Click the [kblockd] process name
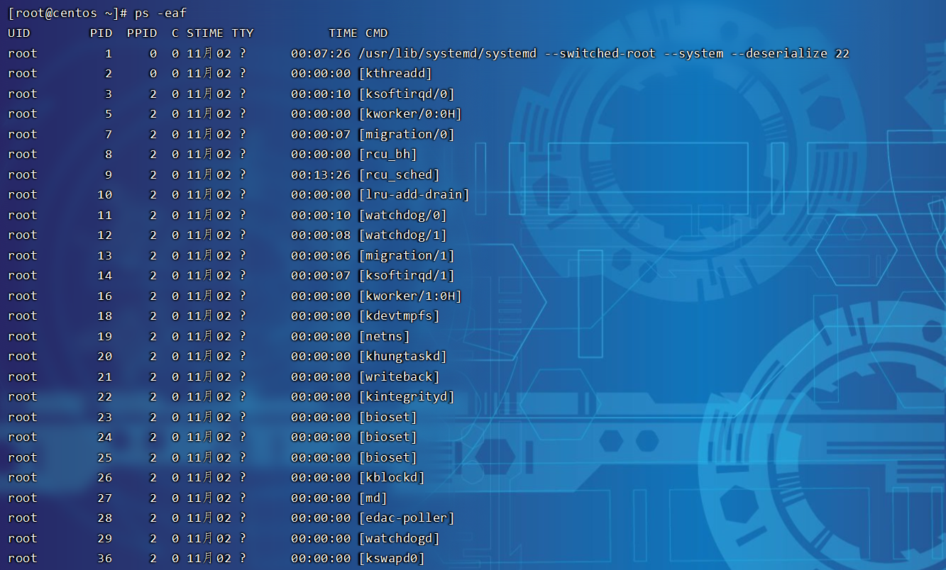 click(392, 477)
